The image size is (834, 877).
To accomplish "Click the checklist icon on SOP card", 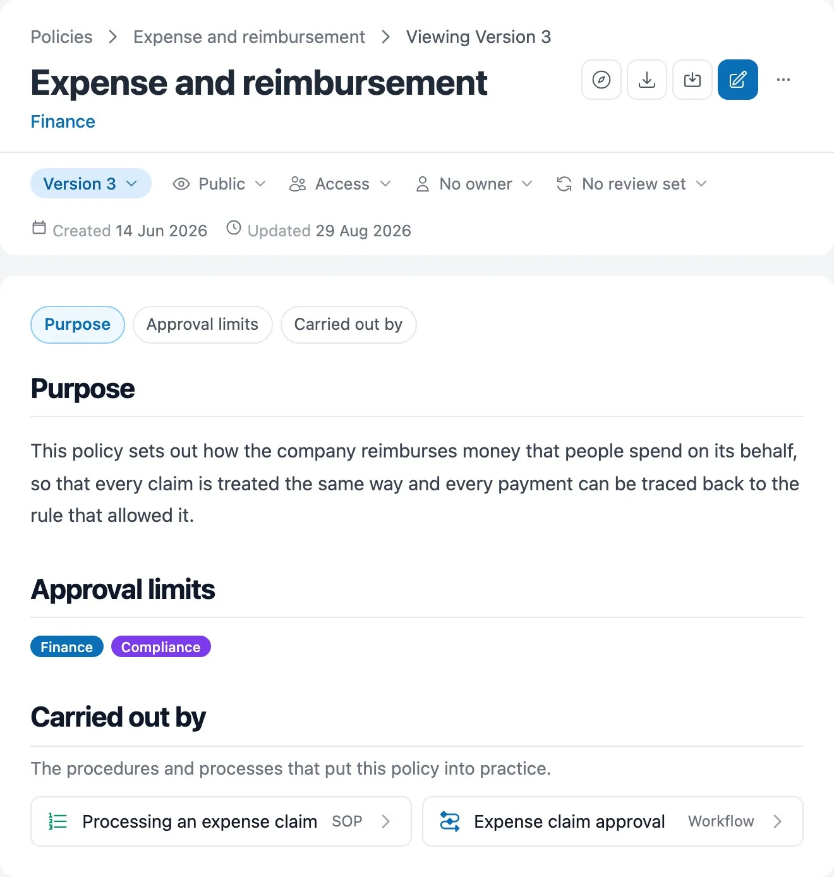I will [x=58, y=821].
